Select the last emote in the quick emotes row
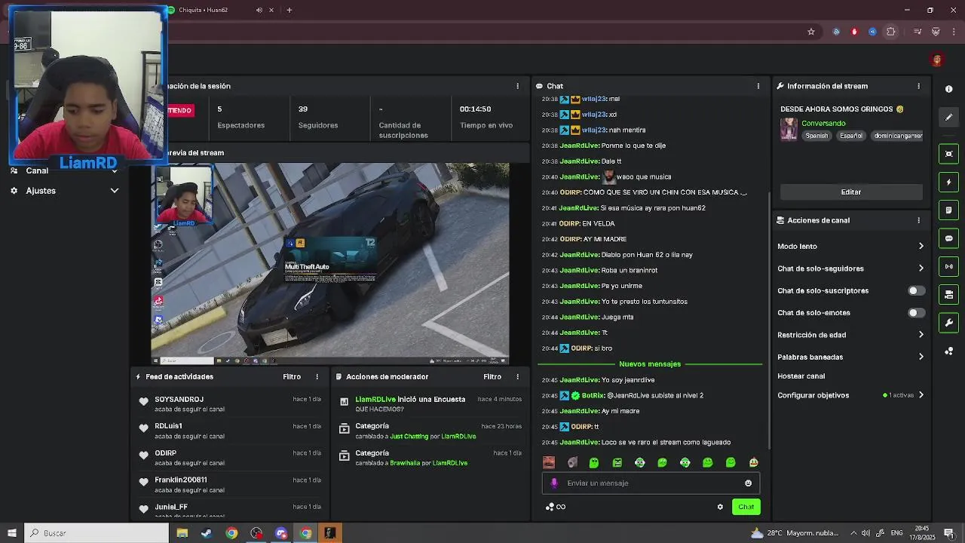965x543 pixels. (x=753, y=462)
